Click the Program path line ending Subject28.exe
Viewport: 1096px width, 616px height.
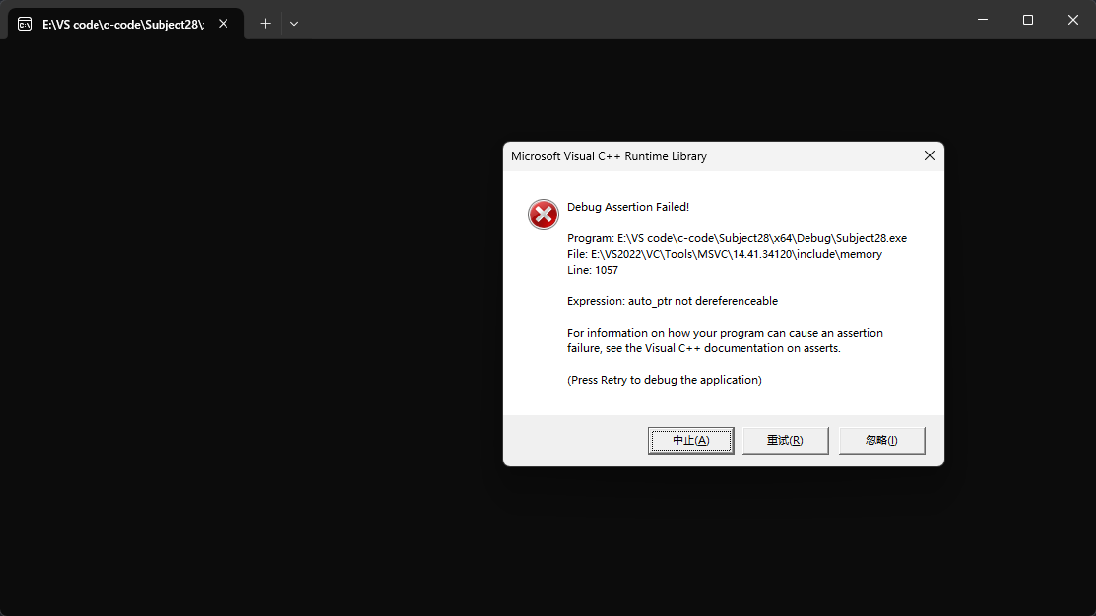tap(737, 238)
